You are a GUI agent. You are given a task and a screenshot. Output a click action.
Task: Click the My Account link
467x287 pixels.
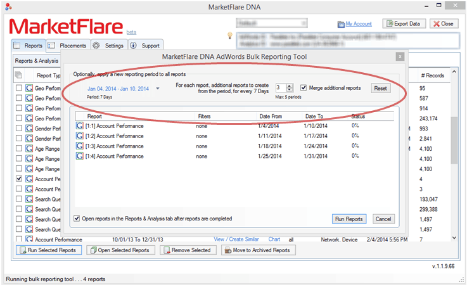pos(359,24)
